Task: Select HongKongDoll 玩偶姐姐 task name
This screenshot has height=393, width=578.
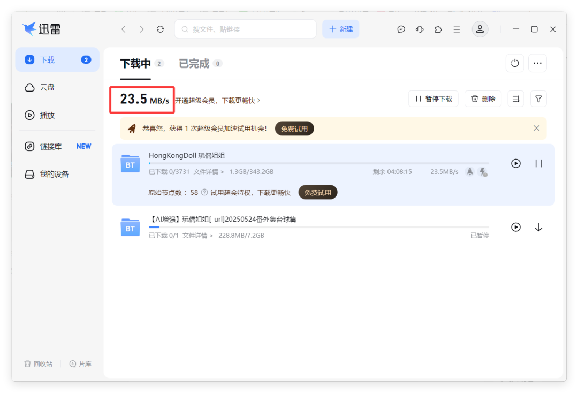Action: pos(187,155)
